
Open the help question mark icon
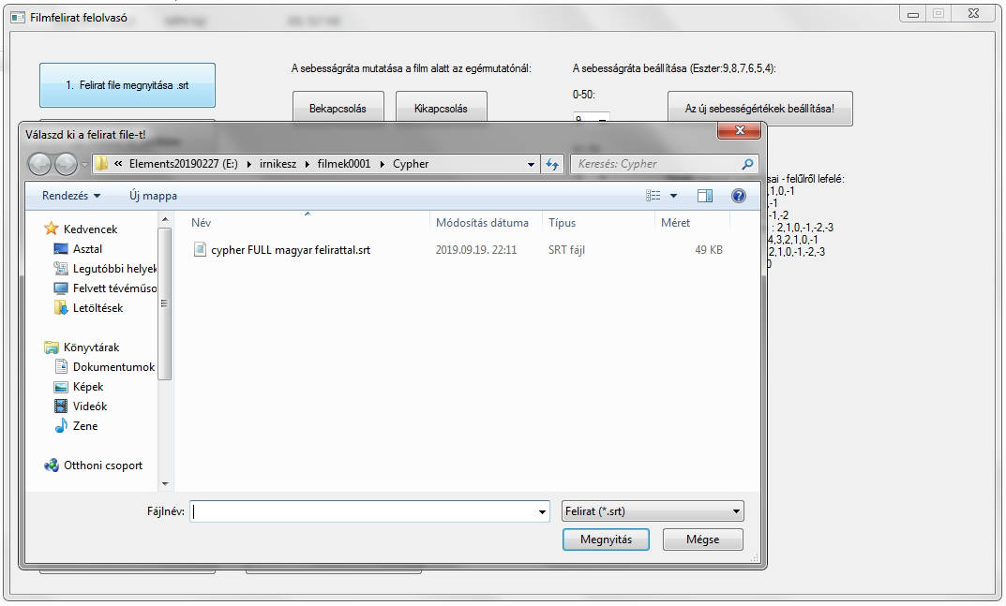738,196
